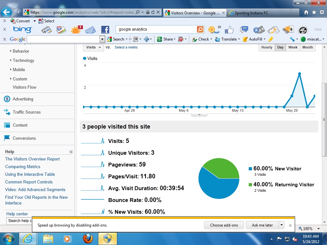The height and width of the screenshot is (245, 327).
Task: Click the thumbs-up like icon in Bing toolbar
Action: click(229, 30)
